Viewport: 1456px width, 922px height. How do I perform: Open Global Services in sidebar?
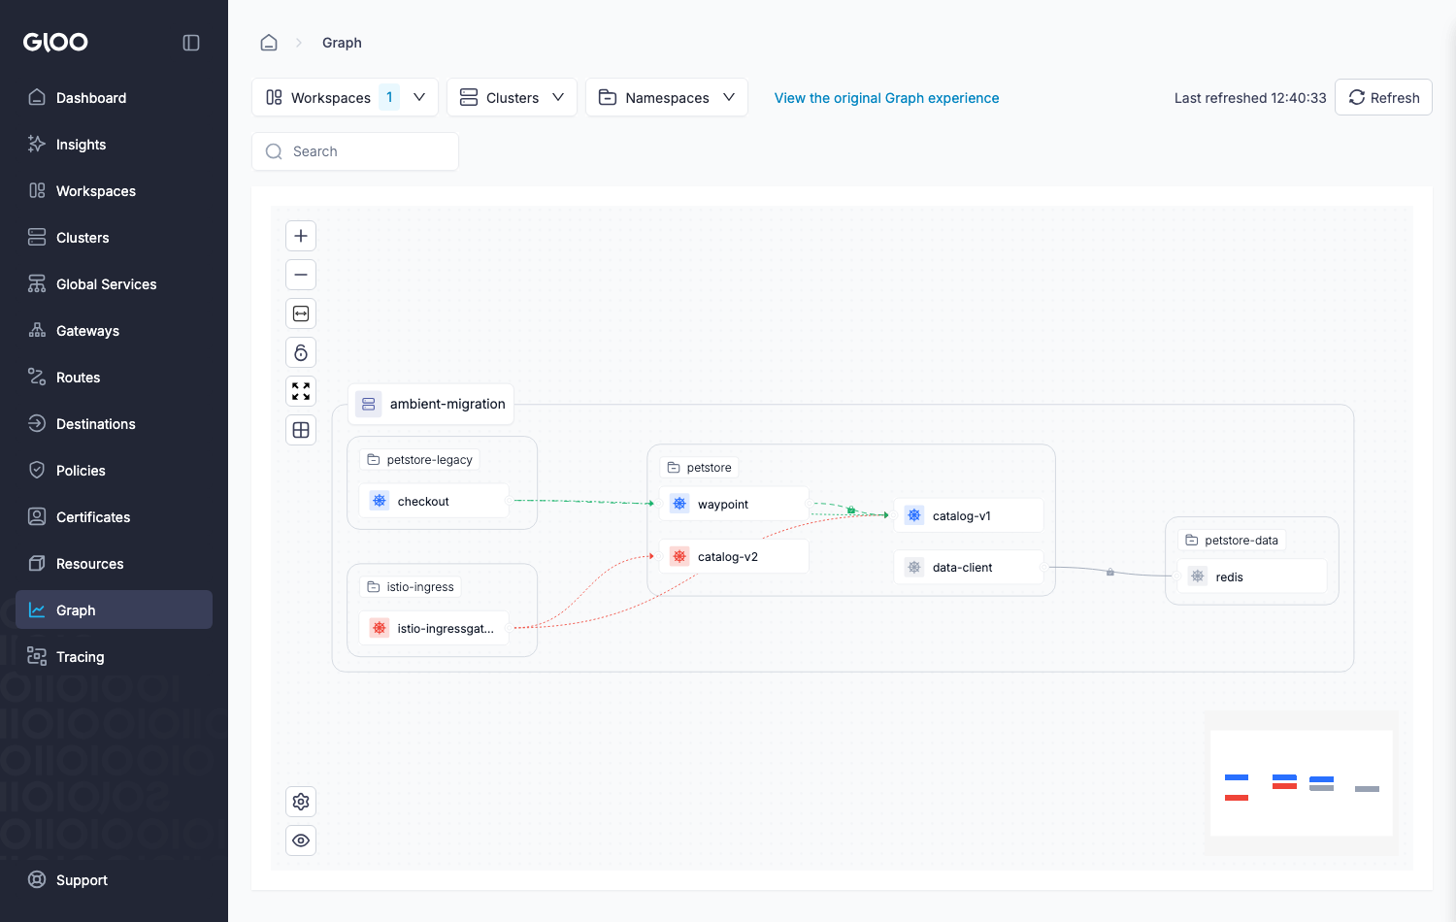tap(114, 284)
